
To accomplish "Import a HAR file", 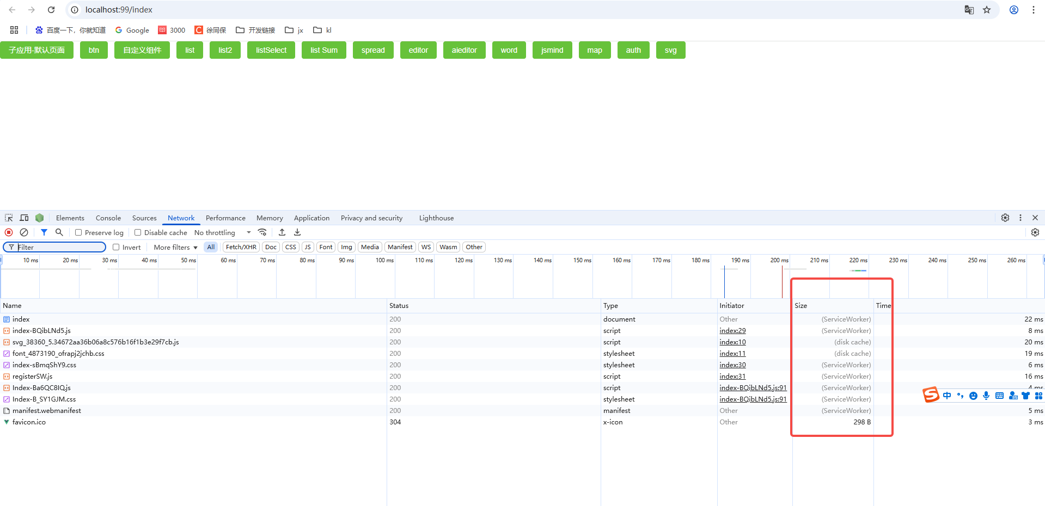I will [282, 232].
